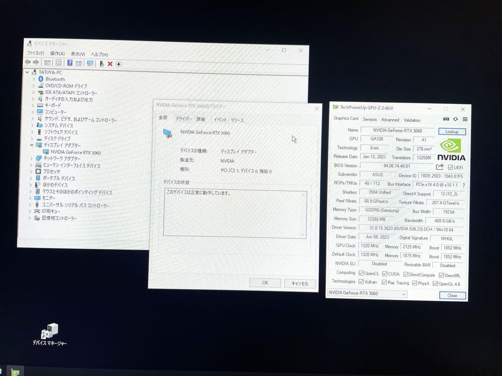Select the ユニバーサル シリアル バス コントローラー row

click(x=75, y=205)
